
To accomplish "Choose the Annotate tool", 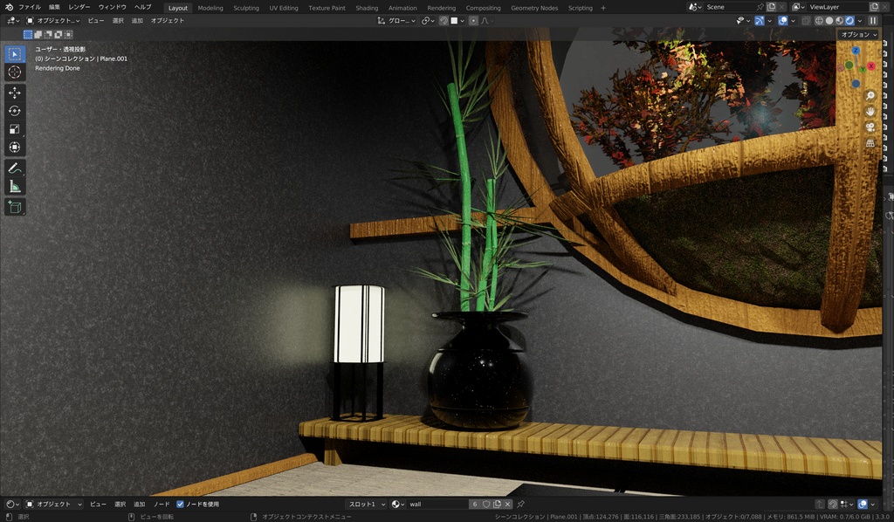I will (x=15, y=168).
